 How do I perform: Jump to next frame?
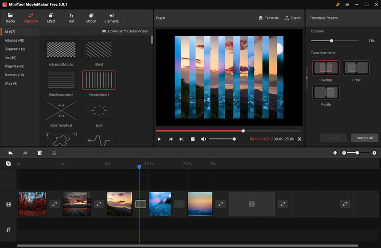tap(181, 139)
